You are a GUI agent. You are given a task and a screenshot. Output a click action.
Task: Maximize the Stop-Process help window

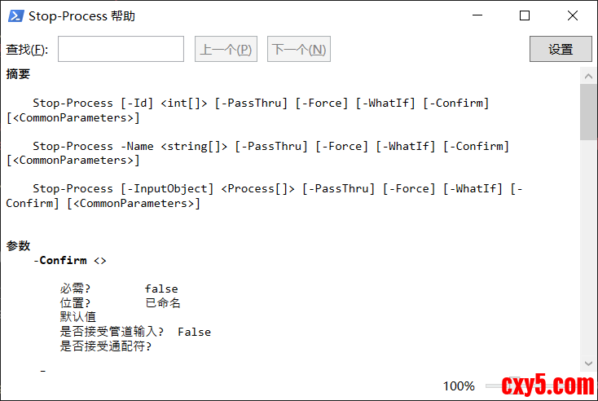point(525,15)
